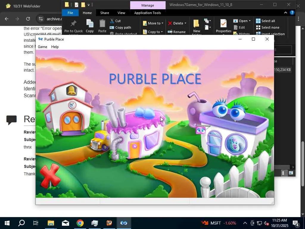Click Select none in Explorer ribbon
This screenshot has width=305, height=229.
pyautogui.click(x=268, y=27)
